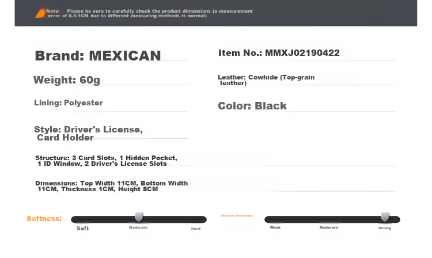Click 'Leather: Cowhide (Top-grain leather)' text

click(x=266, y=80)
